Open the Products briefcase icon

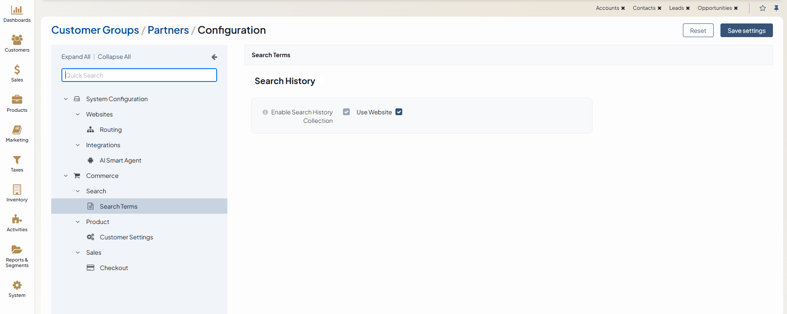tap(17, 100)
